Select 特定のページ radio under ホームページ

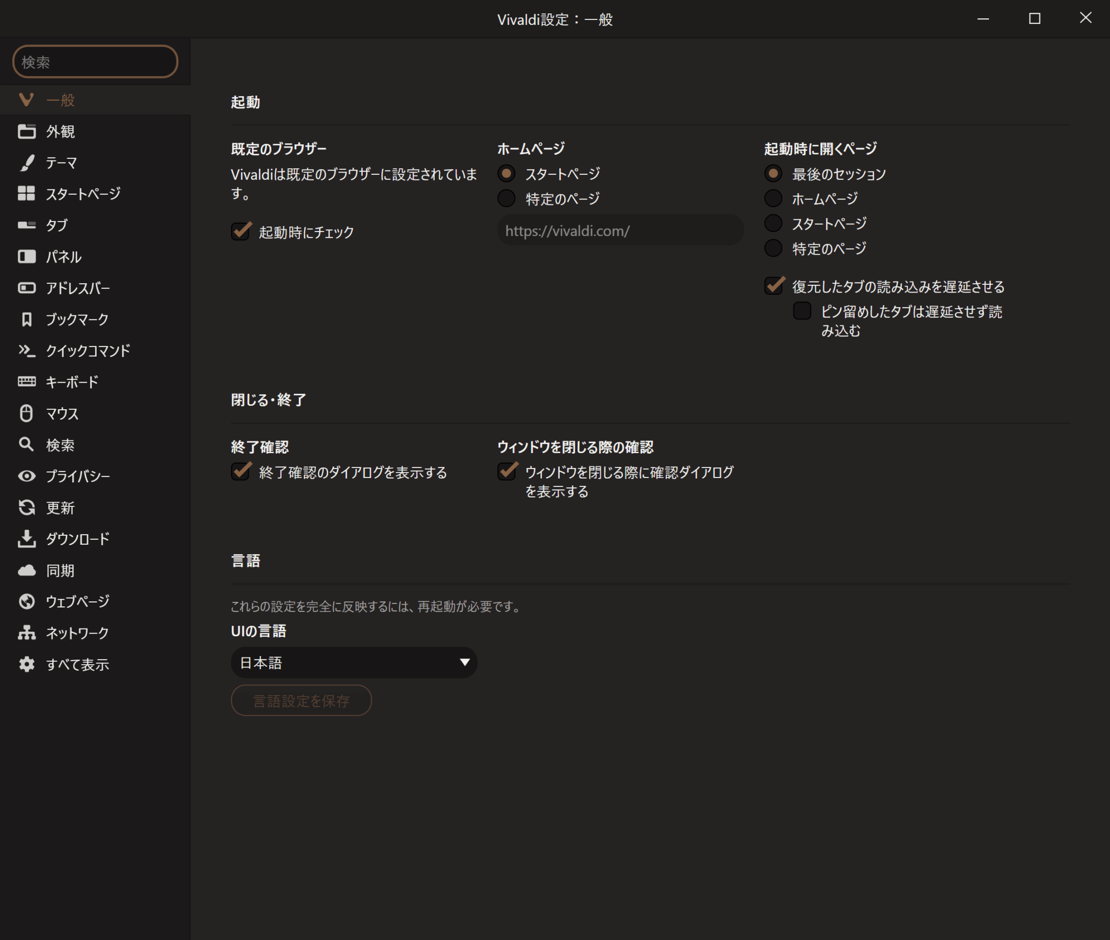pyautogui.click(x=506, y=198)
